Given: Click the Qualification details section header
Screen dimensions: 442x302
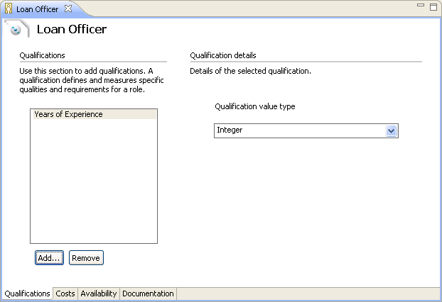Looking at the screenshot, I should pyautogui.click(x=223, y=55).
